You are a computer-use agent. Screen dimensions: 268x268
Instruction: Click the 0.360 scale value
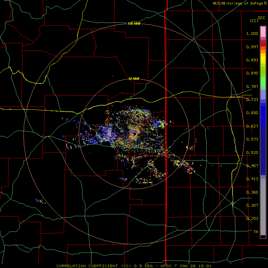coord(252,192)
